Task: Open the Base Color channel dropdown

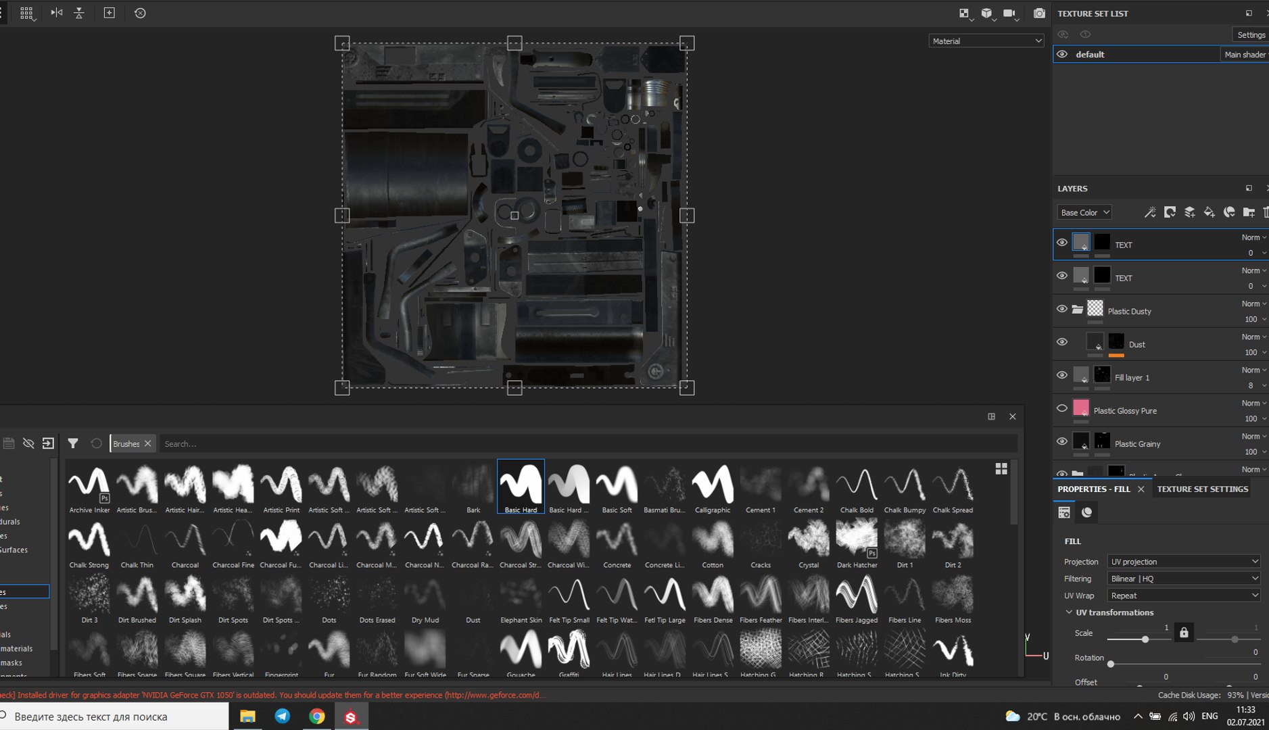Action: (x=1084, y=212)
